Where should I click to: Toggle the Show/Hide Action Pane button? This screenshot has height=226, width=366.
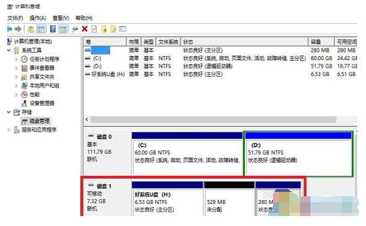(63, 29)
